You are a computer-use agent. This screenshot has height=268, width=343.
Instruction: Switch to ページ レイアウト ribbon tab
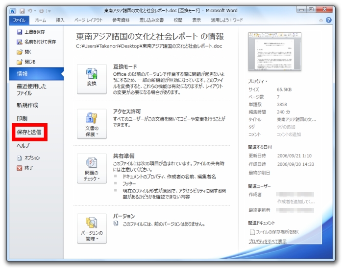tap(88, 21)
